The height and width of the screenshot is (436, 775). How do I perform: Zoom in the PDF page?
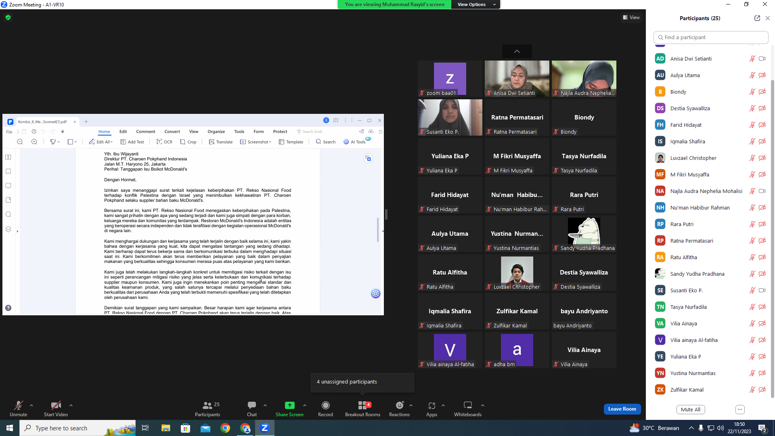click(x=34, y=142)
